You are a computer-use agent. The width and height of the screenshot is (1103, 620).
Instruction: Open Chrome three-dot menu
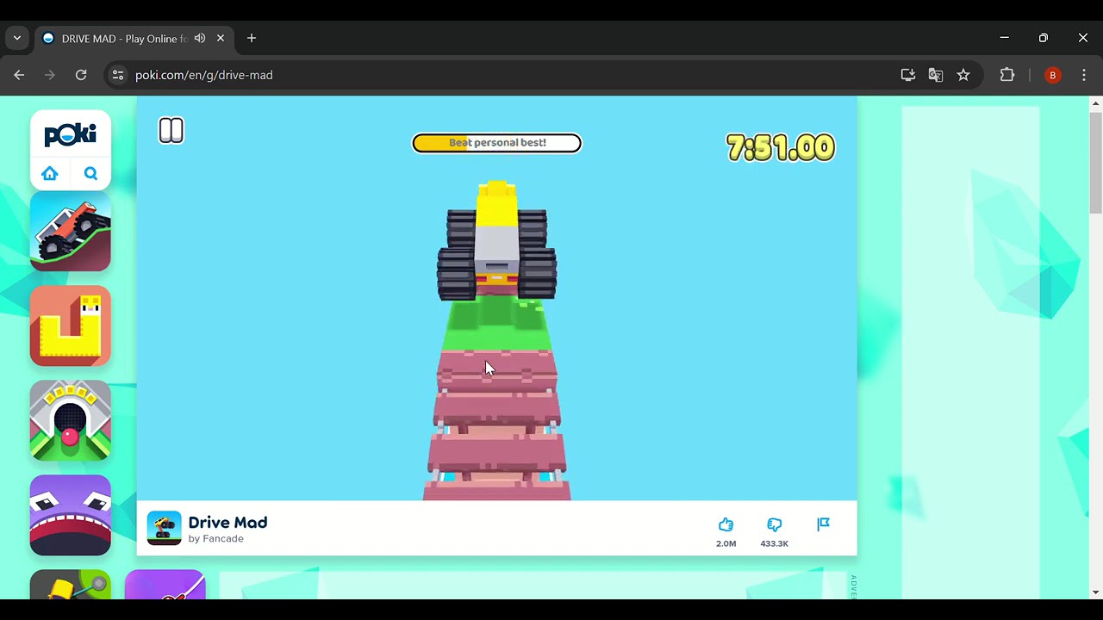pos(1084,75)
